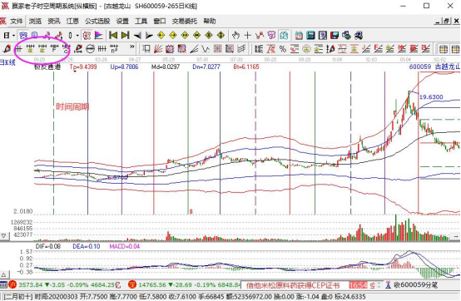Toggle the highlighted teal icon on the main toolbar

[284, 36]
